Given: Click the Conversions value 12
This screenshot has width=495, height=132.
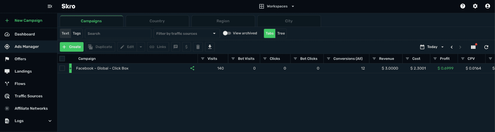Looking at the screenshot, I should coord(363,68).
